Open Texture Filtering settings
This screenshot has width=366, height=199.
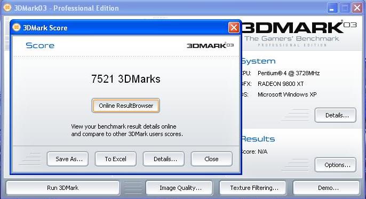(x=253, y=188)
